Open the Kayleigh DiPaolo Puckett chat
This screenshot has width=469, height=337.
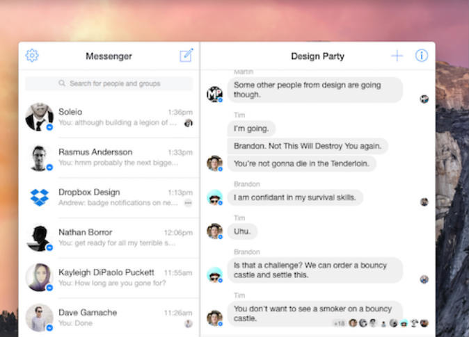(111, 278)
